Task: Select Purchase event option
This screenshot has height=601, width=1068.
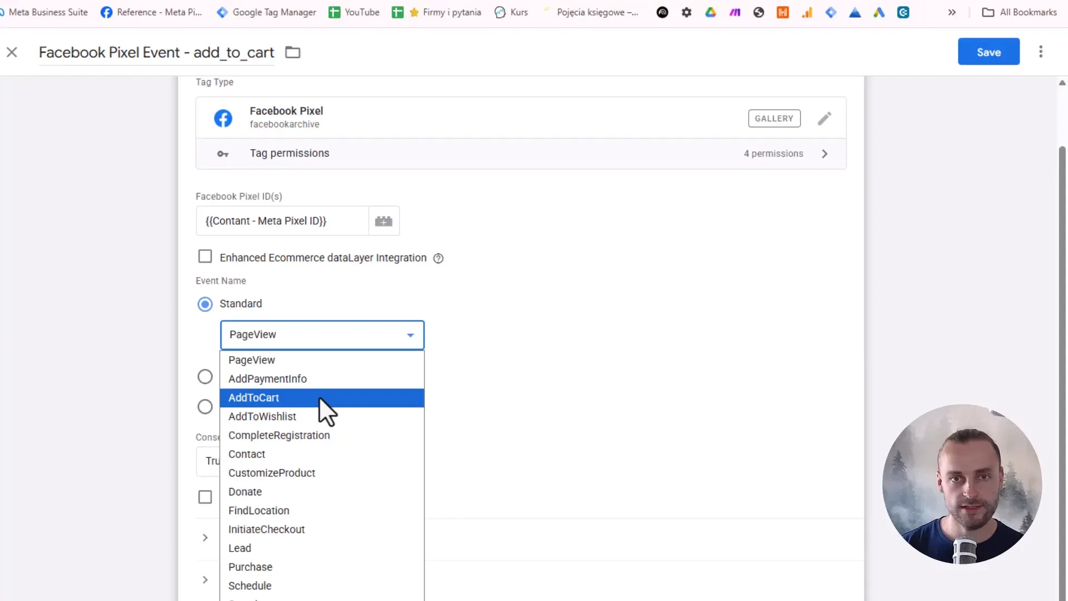Action: pyautogui.click(x=322, y=567)
